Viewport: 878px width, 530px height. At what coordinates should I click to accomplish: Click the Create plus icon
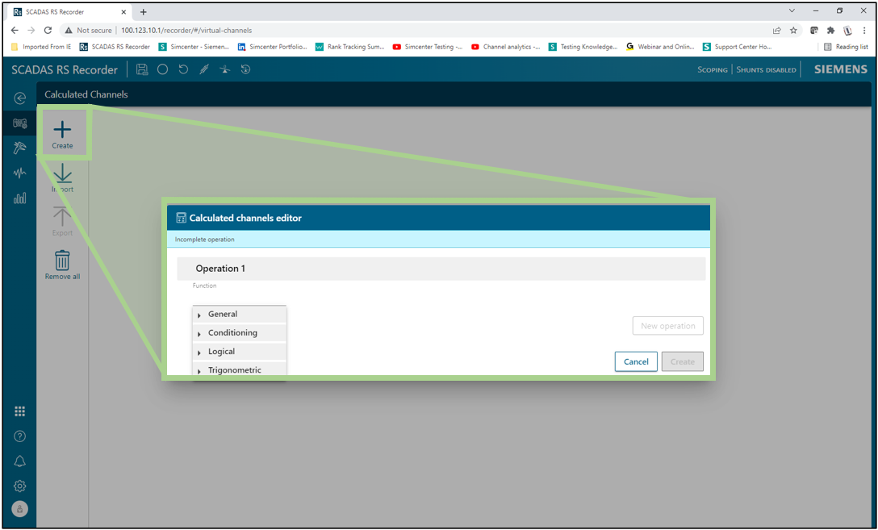[x=62, y=130]
